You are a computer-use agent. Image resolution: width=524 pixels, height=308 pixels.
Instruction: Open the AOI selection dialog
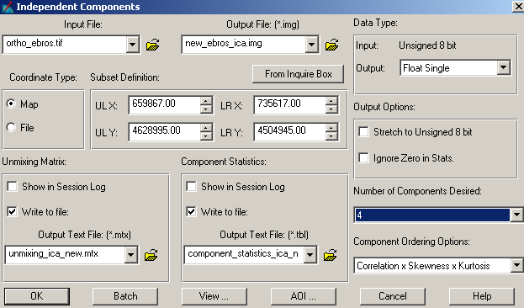coord(304,296)
